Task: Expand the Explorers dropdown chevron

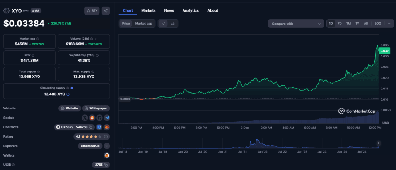Action: (x=107, y=146)
